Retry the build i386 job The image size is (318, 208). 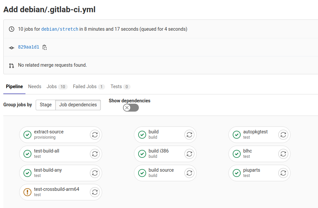189,154
